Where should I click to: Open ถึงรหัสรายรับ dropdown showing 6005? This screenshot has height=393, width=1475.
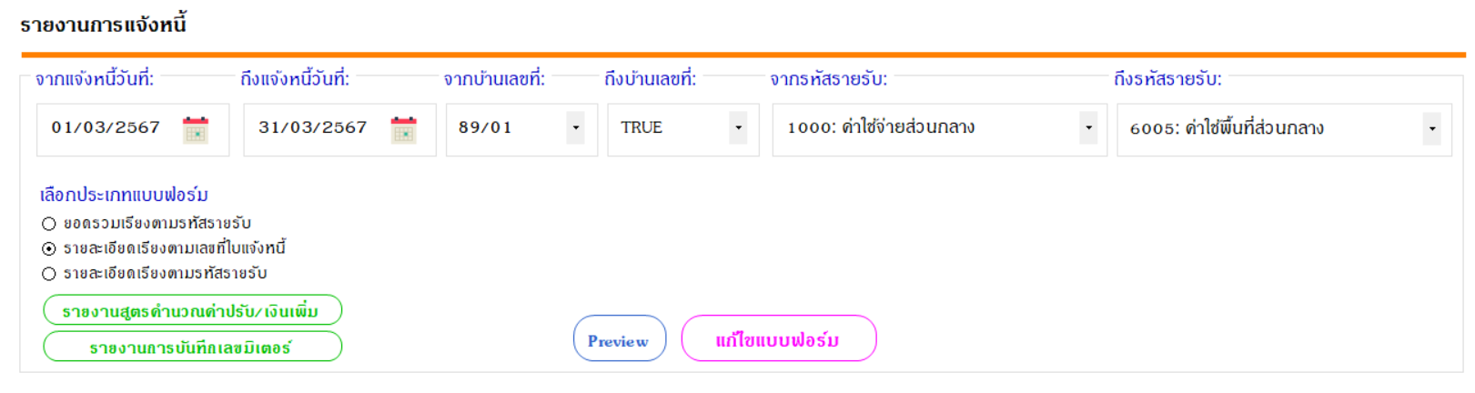[x=1432, y=129]
